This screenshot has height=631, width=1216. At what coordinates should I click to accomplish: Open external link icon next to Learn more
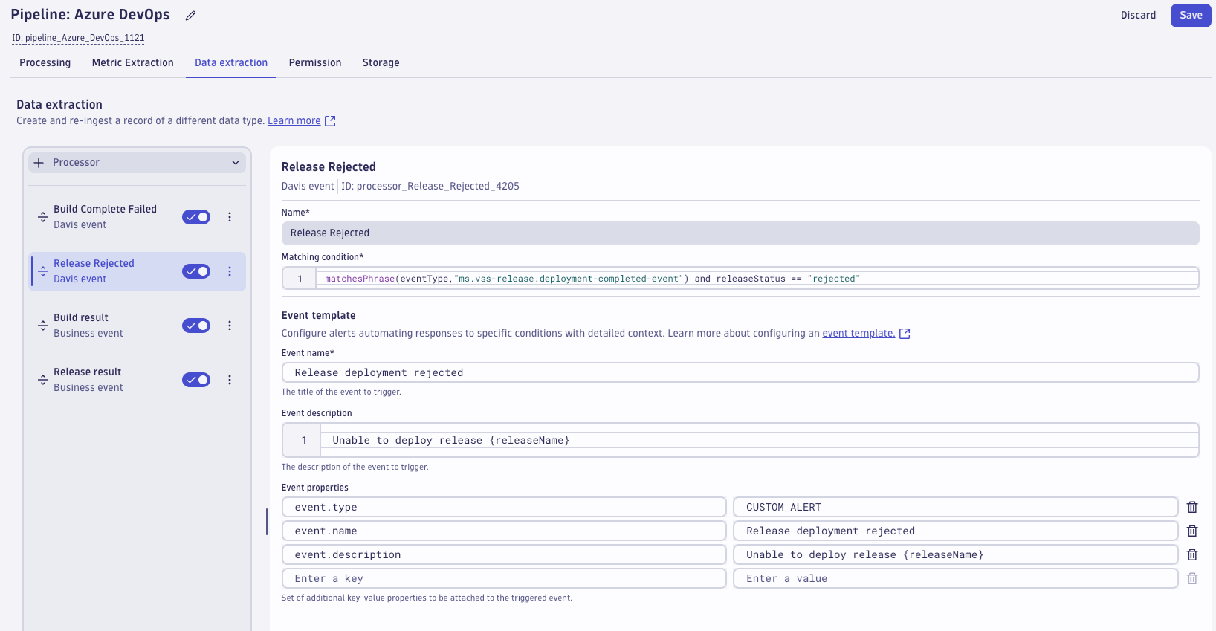click(330, 121)
